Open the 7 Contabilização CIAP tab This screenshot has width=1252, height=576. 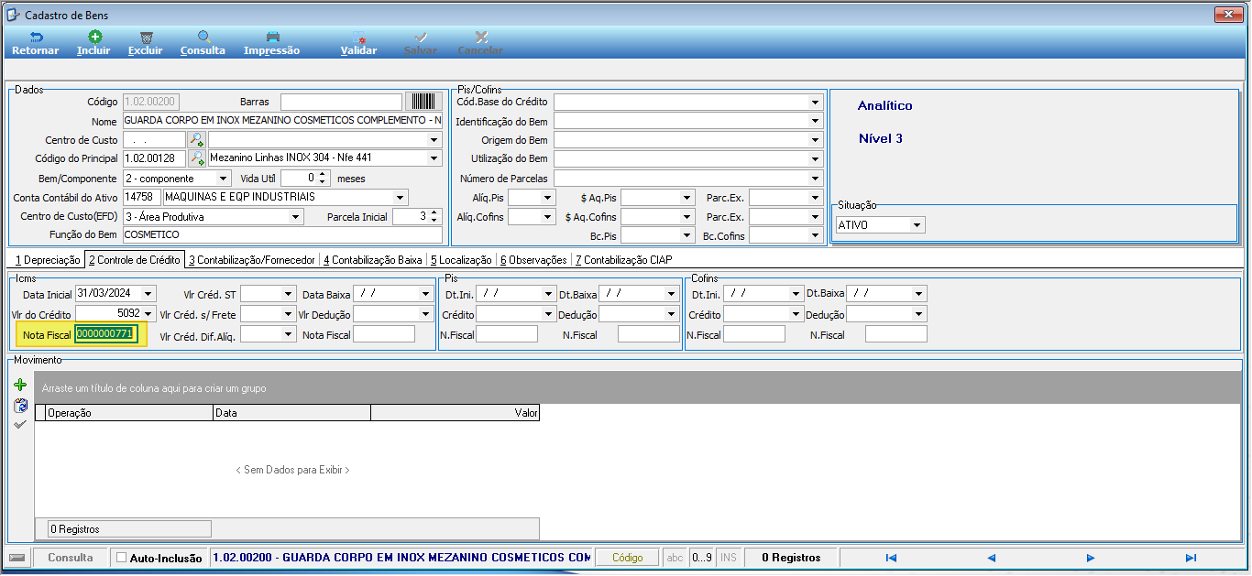pyautogui.click(x=623, y=260)
